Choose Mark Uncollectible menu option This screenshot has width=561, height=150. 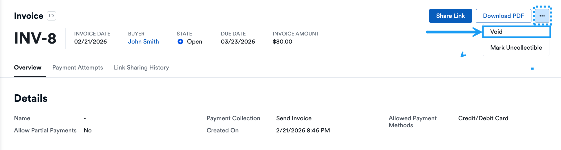click(x=516, y=48)
